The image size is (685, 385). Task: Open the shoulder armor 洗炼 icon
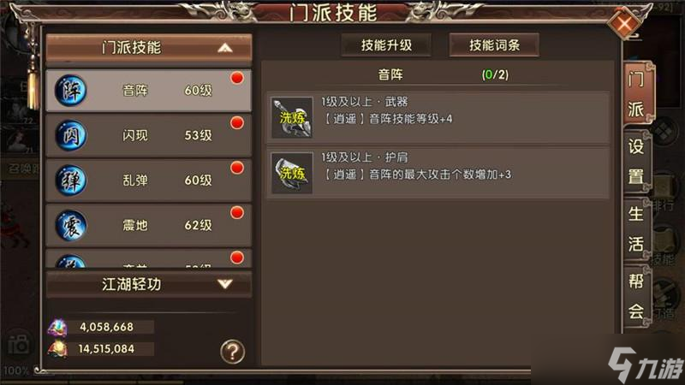(292, 174)
